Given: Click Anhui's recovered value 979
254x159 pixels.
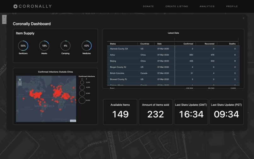Looking at the screenshot, I should pyautogui.click(x=212, y=55).
